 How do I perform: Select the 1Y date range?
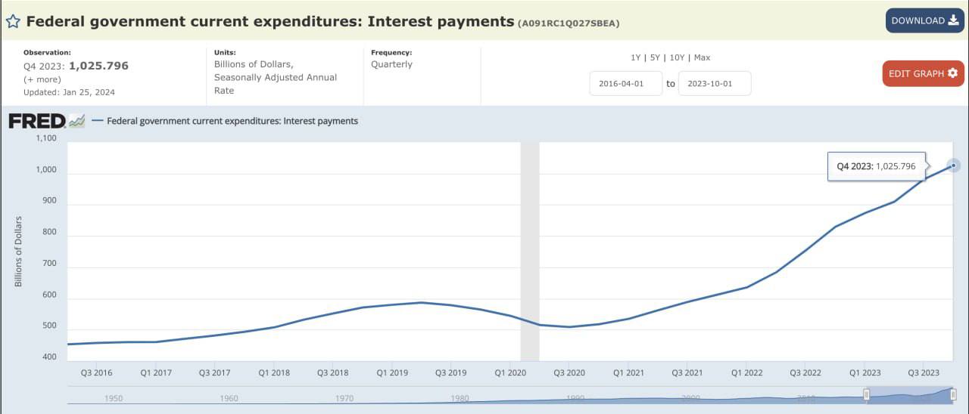pos(636,57)
